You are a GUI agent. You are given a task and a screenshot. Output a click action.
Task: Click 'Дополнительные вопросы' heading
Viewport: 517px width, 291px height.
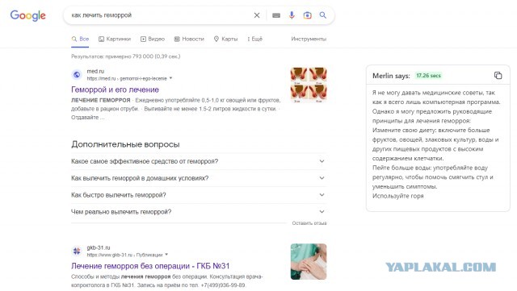(125, 144)
